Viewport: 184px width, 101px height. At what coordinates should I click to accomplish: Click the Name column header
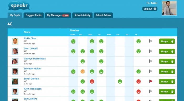(x=27, y=32)
